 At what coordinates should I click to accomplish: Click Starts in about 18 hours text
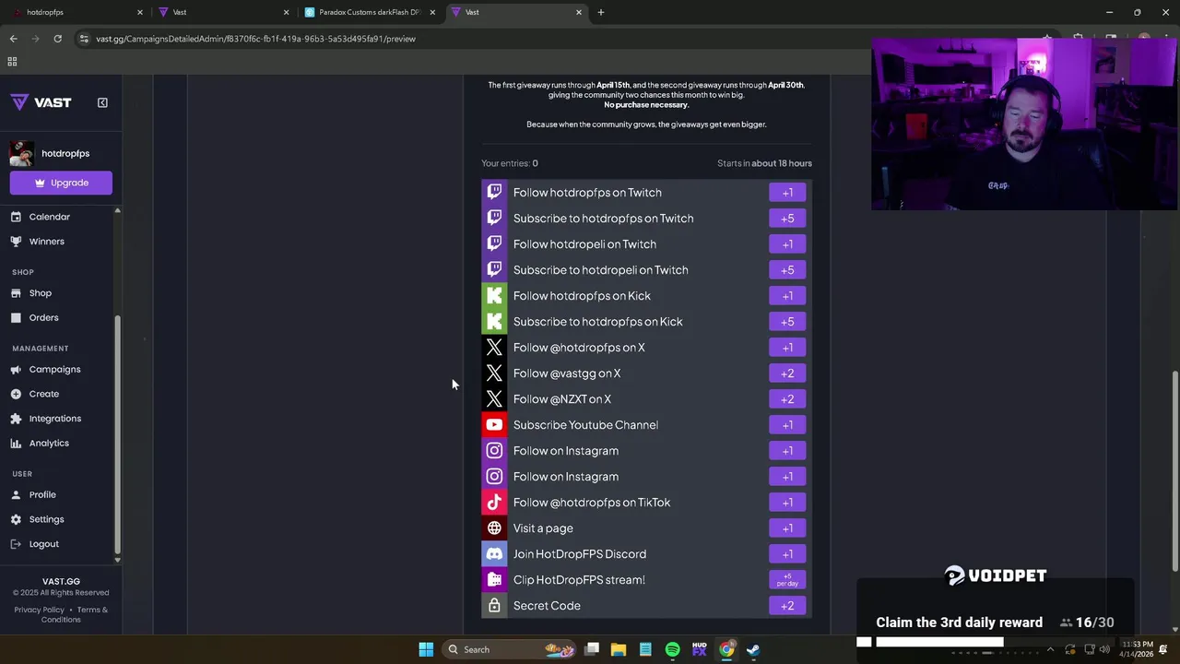coord(764,163)
